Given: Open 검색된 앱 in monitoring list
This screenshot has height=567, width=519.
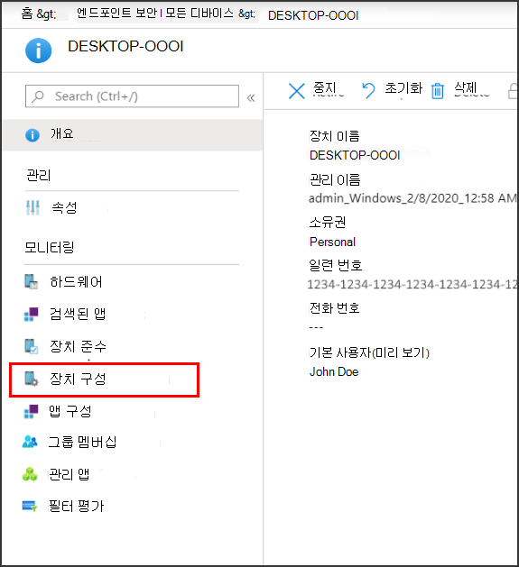Looking at the screenshot, I should click(78, 314).
